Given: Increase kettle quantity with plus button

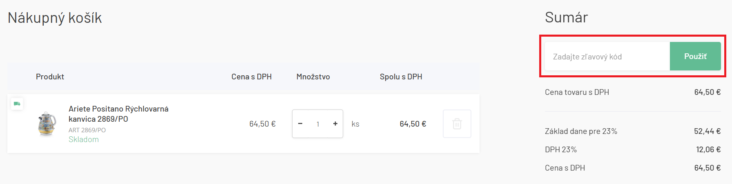Looking at the screenshot, I should [x=335, y=124].
